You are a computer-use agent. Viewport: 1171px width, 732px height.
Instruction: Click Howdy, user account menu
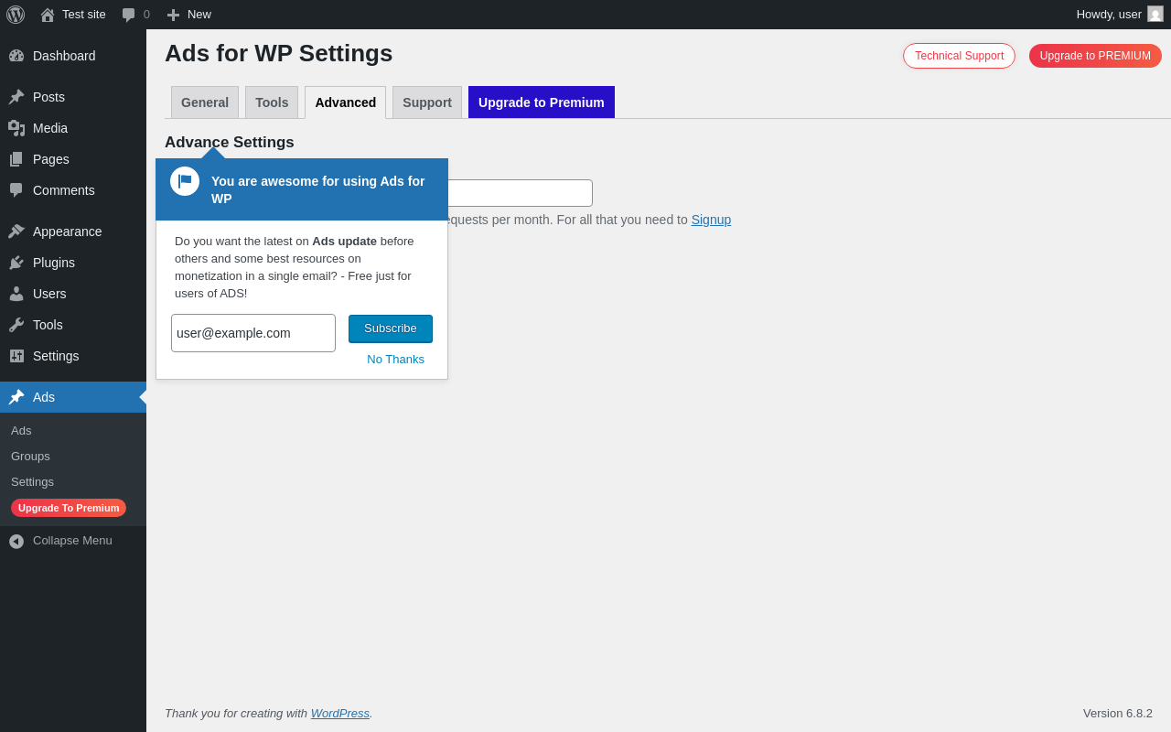coord(1119,15)
